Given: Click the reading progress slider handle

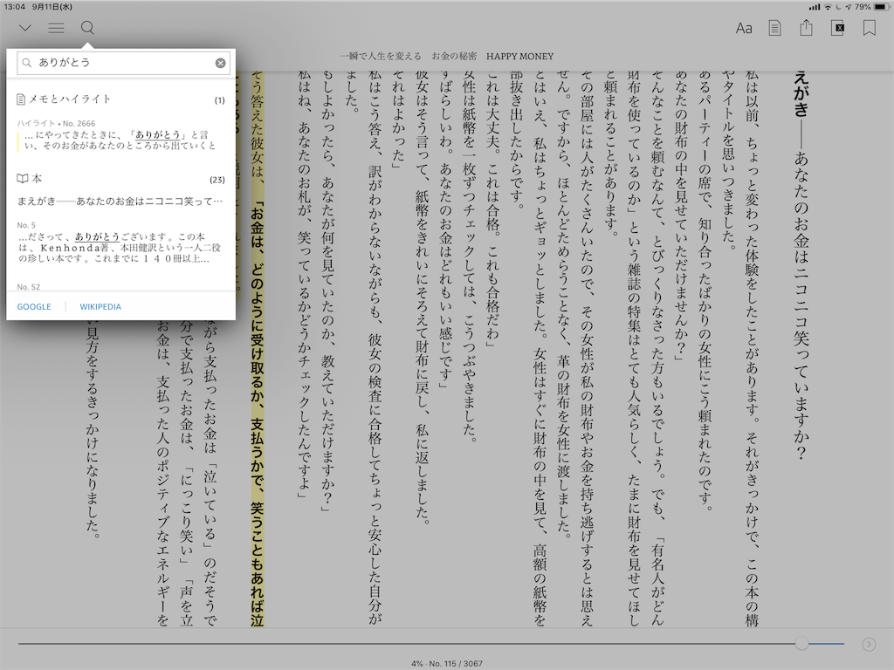Looking at the screenshot, I should click(x=801, y=644).
